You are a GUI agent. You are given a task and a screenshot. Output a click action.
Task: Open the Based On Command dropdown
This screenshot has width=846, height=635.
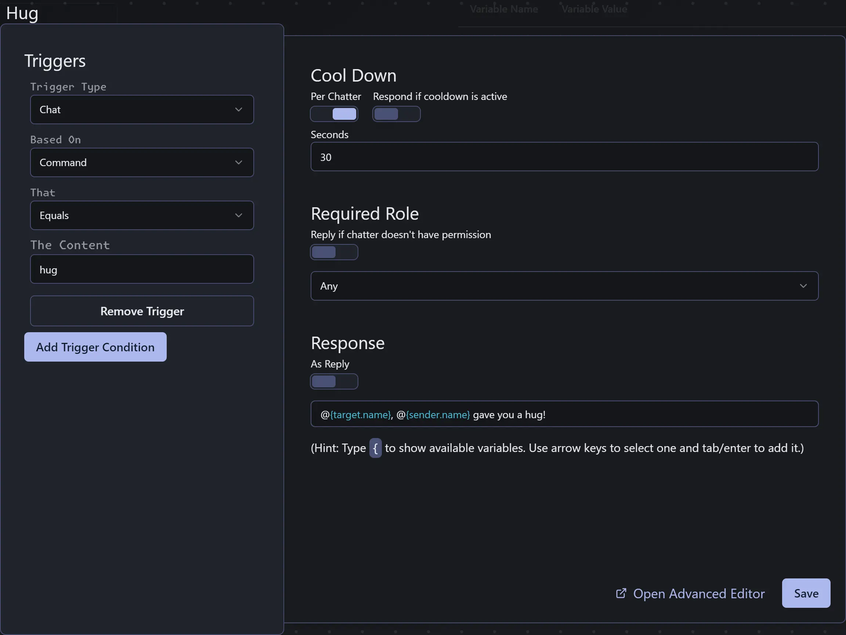pos(141,162)
